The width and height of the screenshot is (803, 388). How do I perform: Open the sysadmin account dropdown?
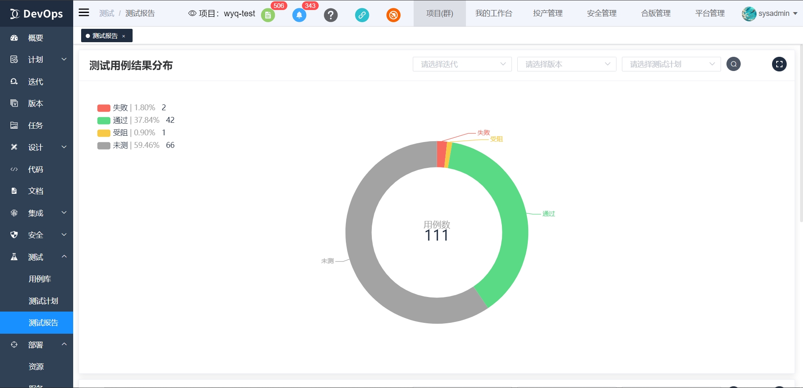coord(770,13)
